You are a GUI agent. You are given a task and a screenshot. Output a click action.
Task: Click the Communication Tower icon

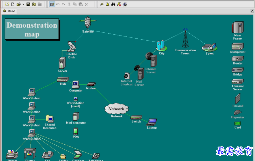tap(185, 38)
